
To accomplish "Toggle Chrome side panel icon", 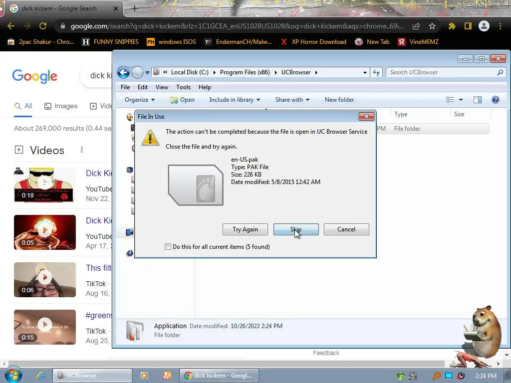I will (468, 26).
